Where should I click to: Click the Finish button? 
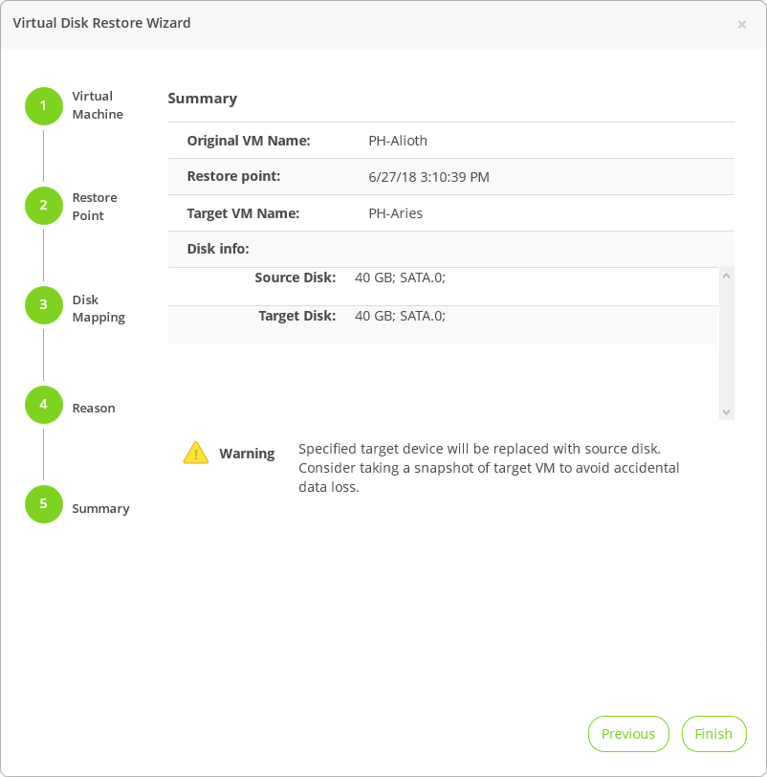tap(713, 734)
